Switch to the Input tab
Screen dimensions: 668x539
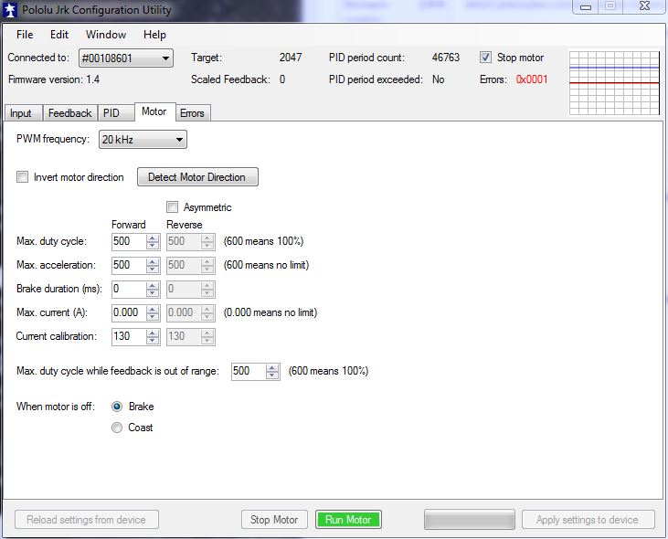coord(24,113)
